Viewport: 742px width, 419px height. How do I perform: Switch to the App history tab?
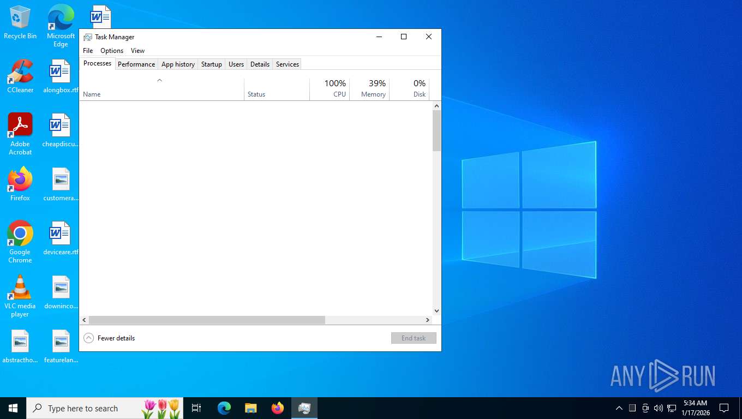178,64
